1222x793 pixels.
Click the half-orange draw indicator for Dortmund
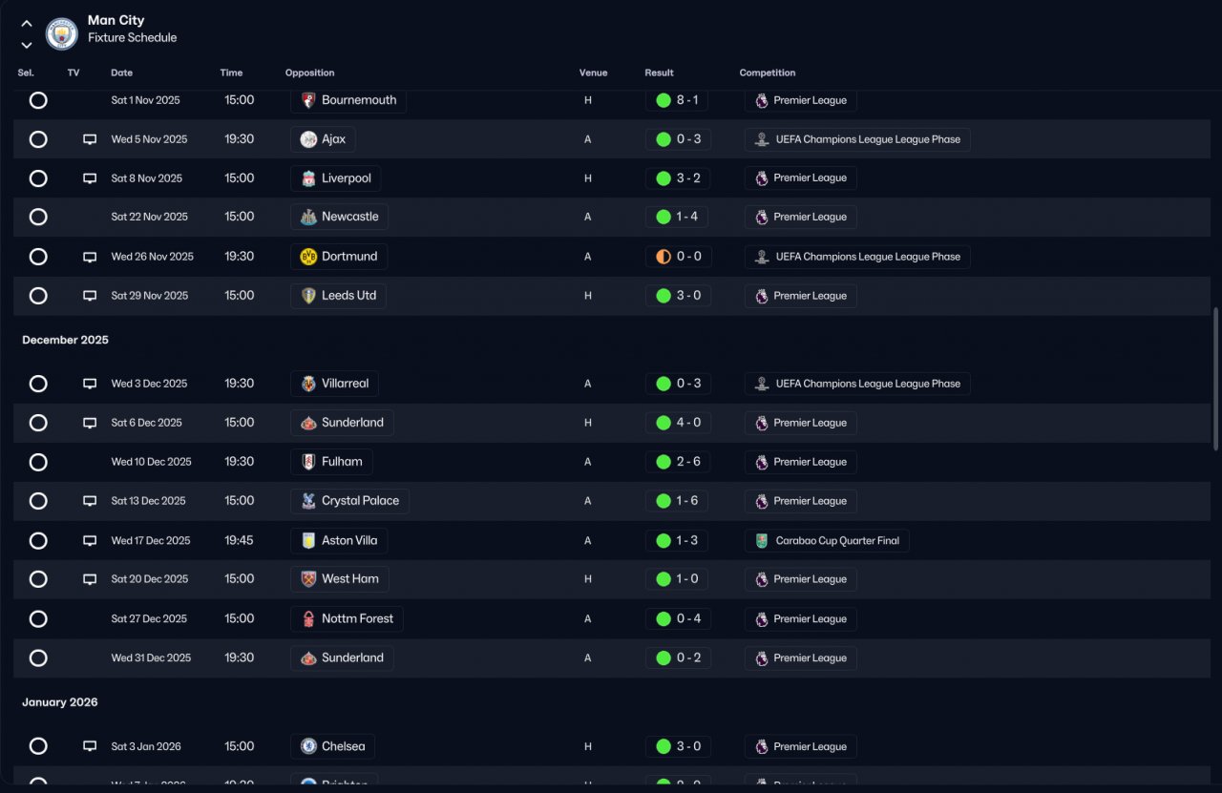coord(664,257)
